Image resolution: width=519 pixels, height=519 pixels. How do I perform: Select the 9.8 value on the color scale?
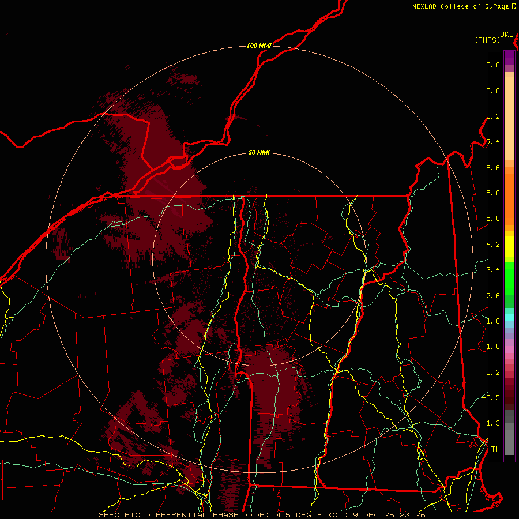(x=493, y=65)
